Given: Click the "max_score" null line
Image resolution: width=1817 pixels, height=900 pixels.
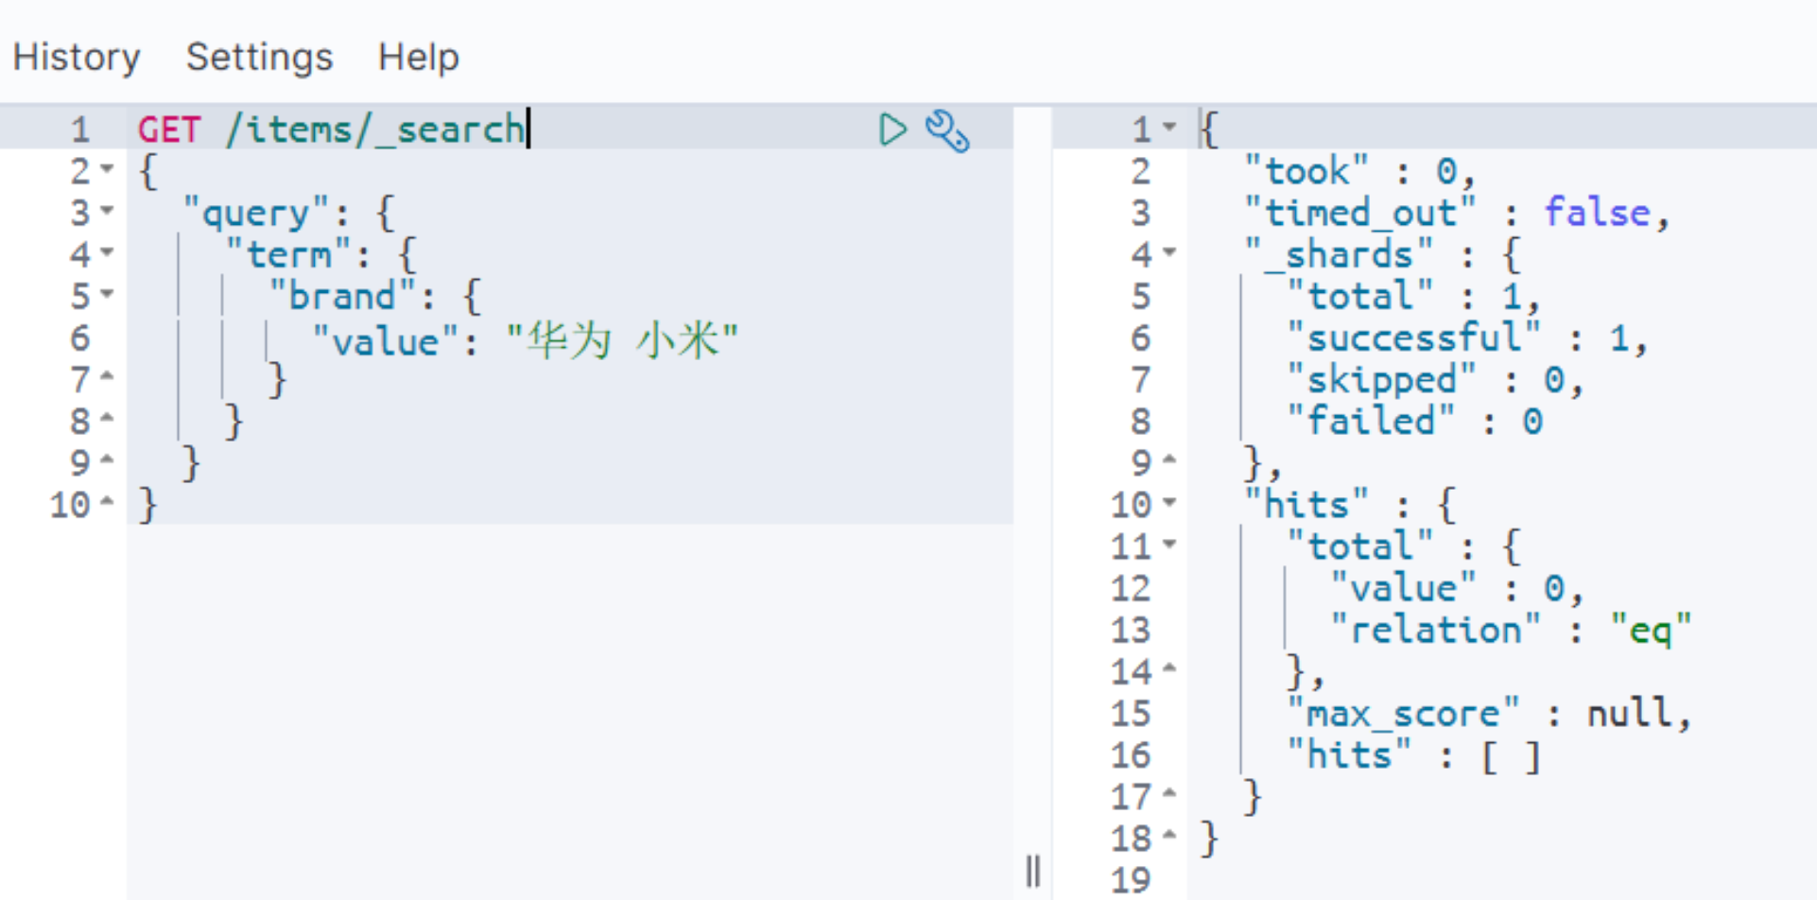Looking at the screenshot, I should pos(1489,714).
